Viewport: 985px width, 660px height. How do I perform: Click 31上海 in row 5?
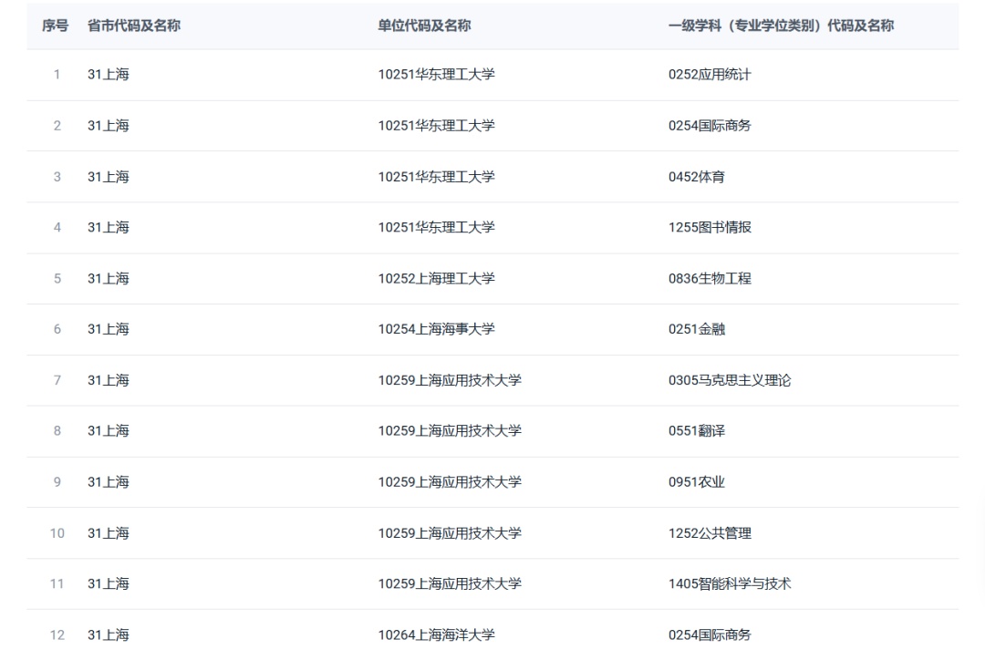point(108,279)
